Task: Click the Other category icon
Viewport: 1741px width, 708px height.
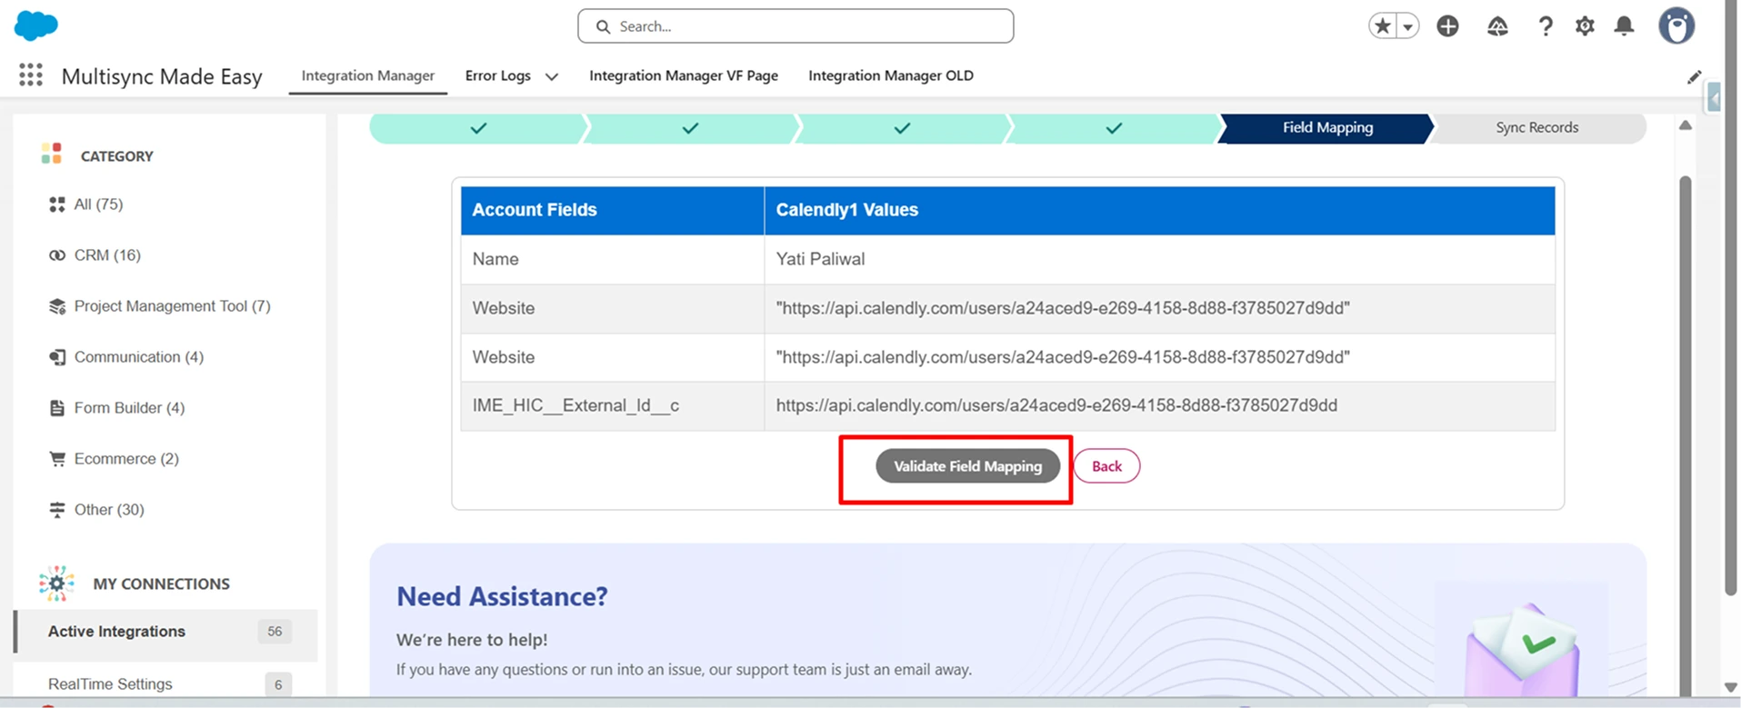Action: pos(57,510)
